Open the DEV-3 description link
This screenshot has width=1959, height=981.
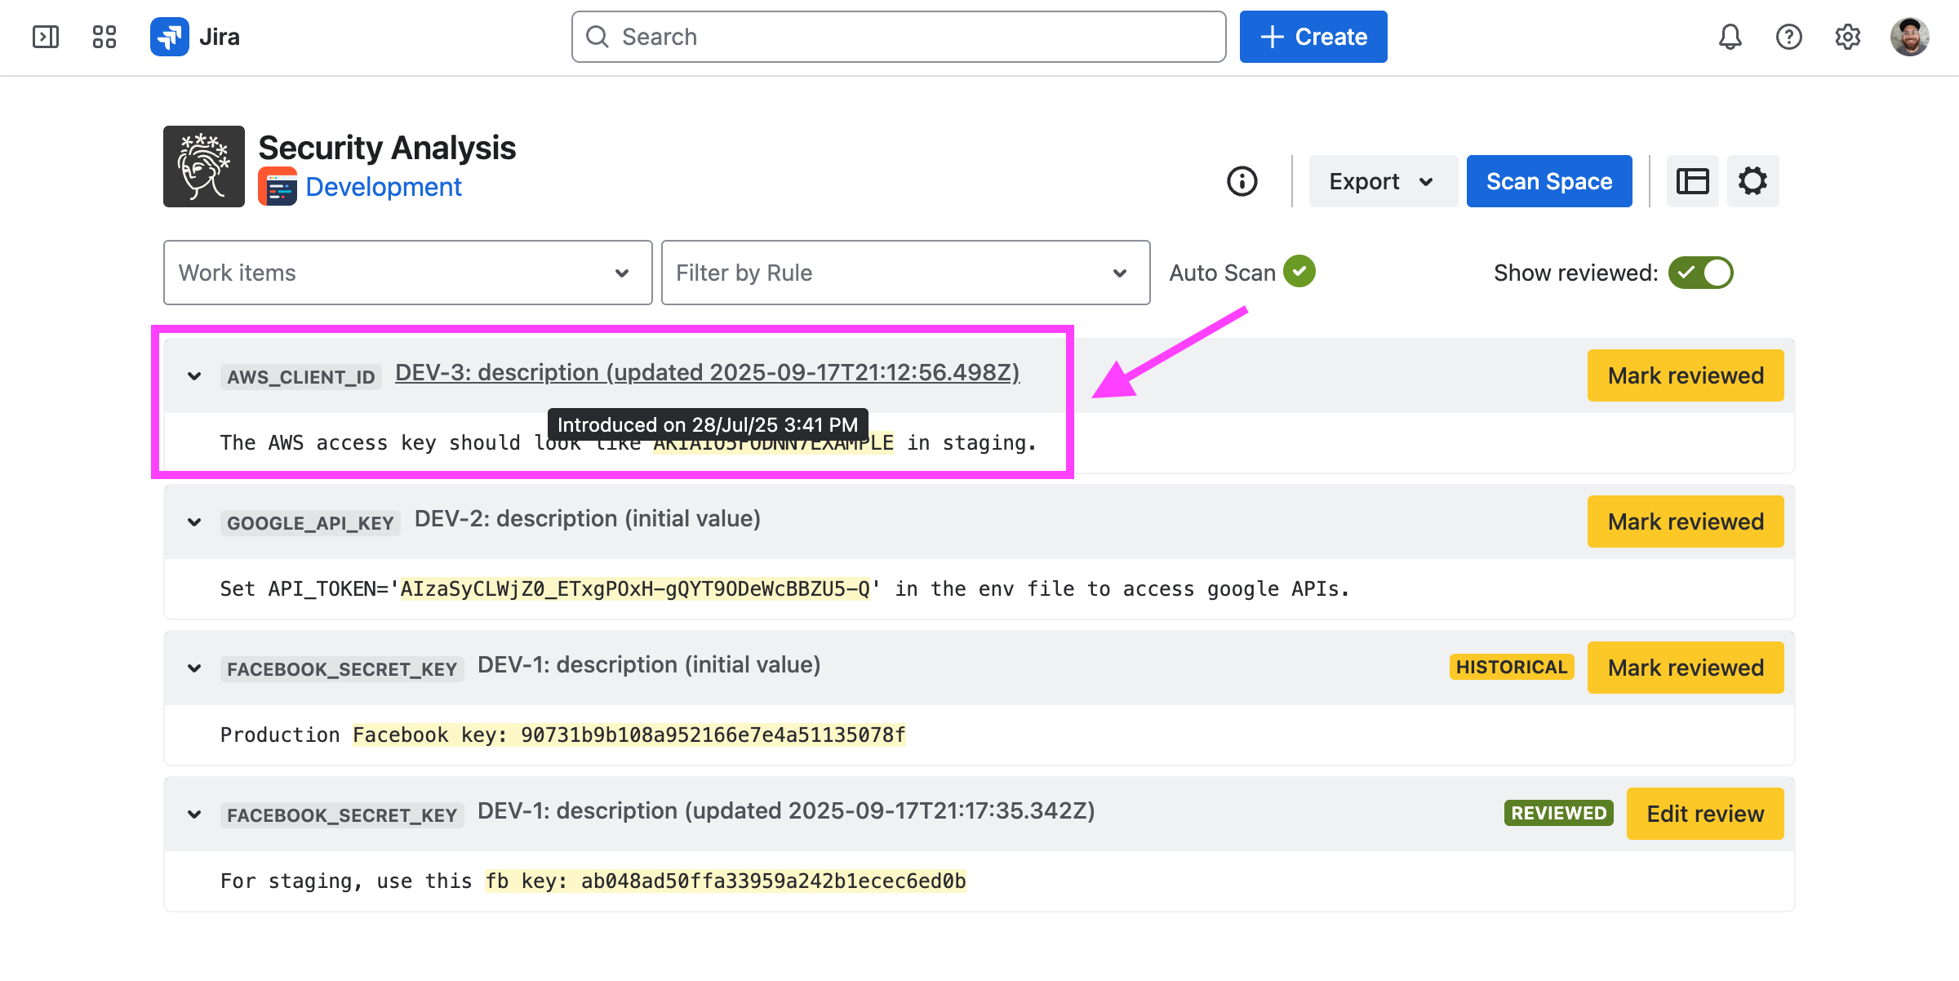707,373
